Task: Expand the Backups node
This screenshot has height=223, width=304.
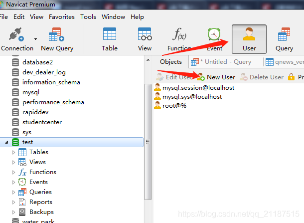Action: [x=13, y=212]
